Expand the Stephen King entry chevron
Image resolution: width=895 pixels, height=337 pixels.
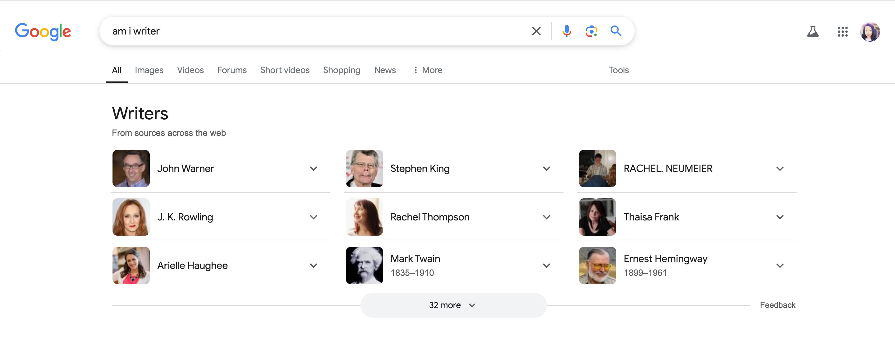pos(547,169)
